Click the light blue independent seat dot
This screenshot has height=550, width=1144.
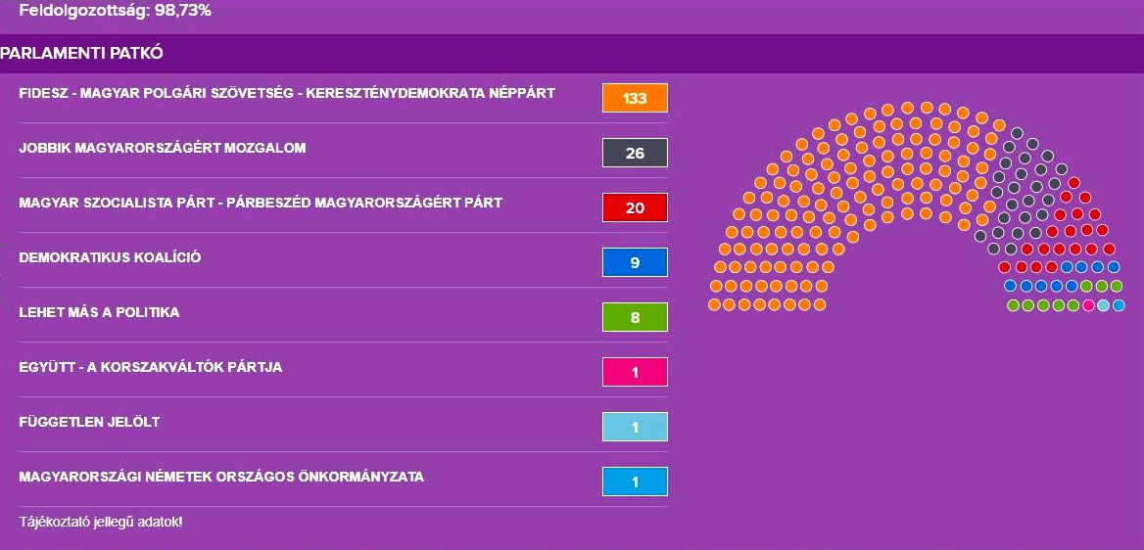click(1104, 305)
